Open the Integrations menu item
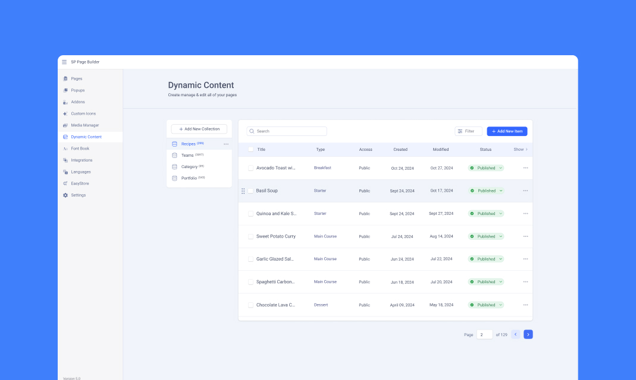Screen dimensions: 636x380 click(82, 160)
